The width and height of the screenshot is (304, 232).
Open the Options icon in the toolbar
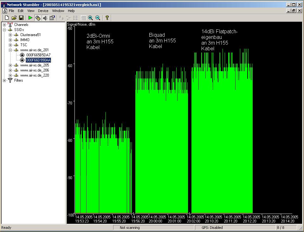pos(52,18)
